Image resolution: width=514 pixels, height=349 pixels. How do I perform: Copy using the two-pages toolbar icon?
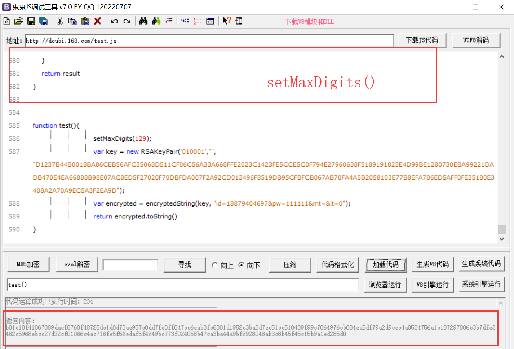tap(72, 21)
